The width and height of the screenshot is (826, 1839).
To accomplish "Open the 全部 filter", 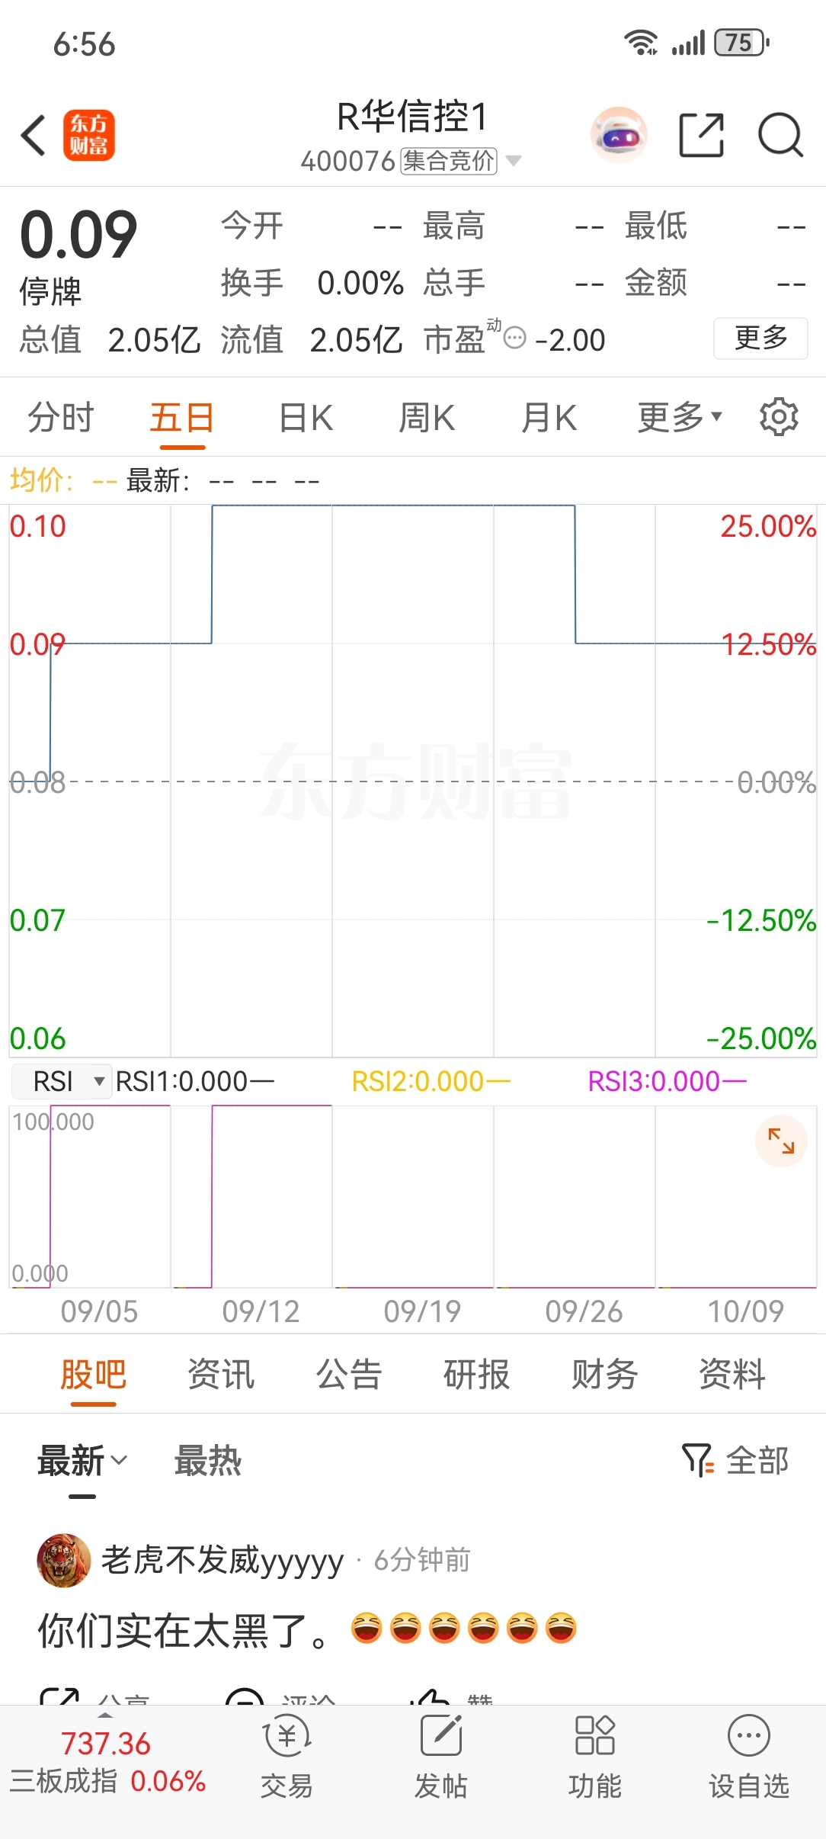I will coord(735,1461).
